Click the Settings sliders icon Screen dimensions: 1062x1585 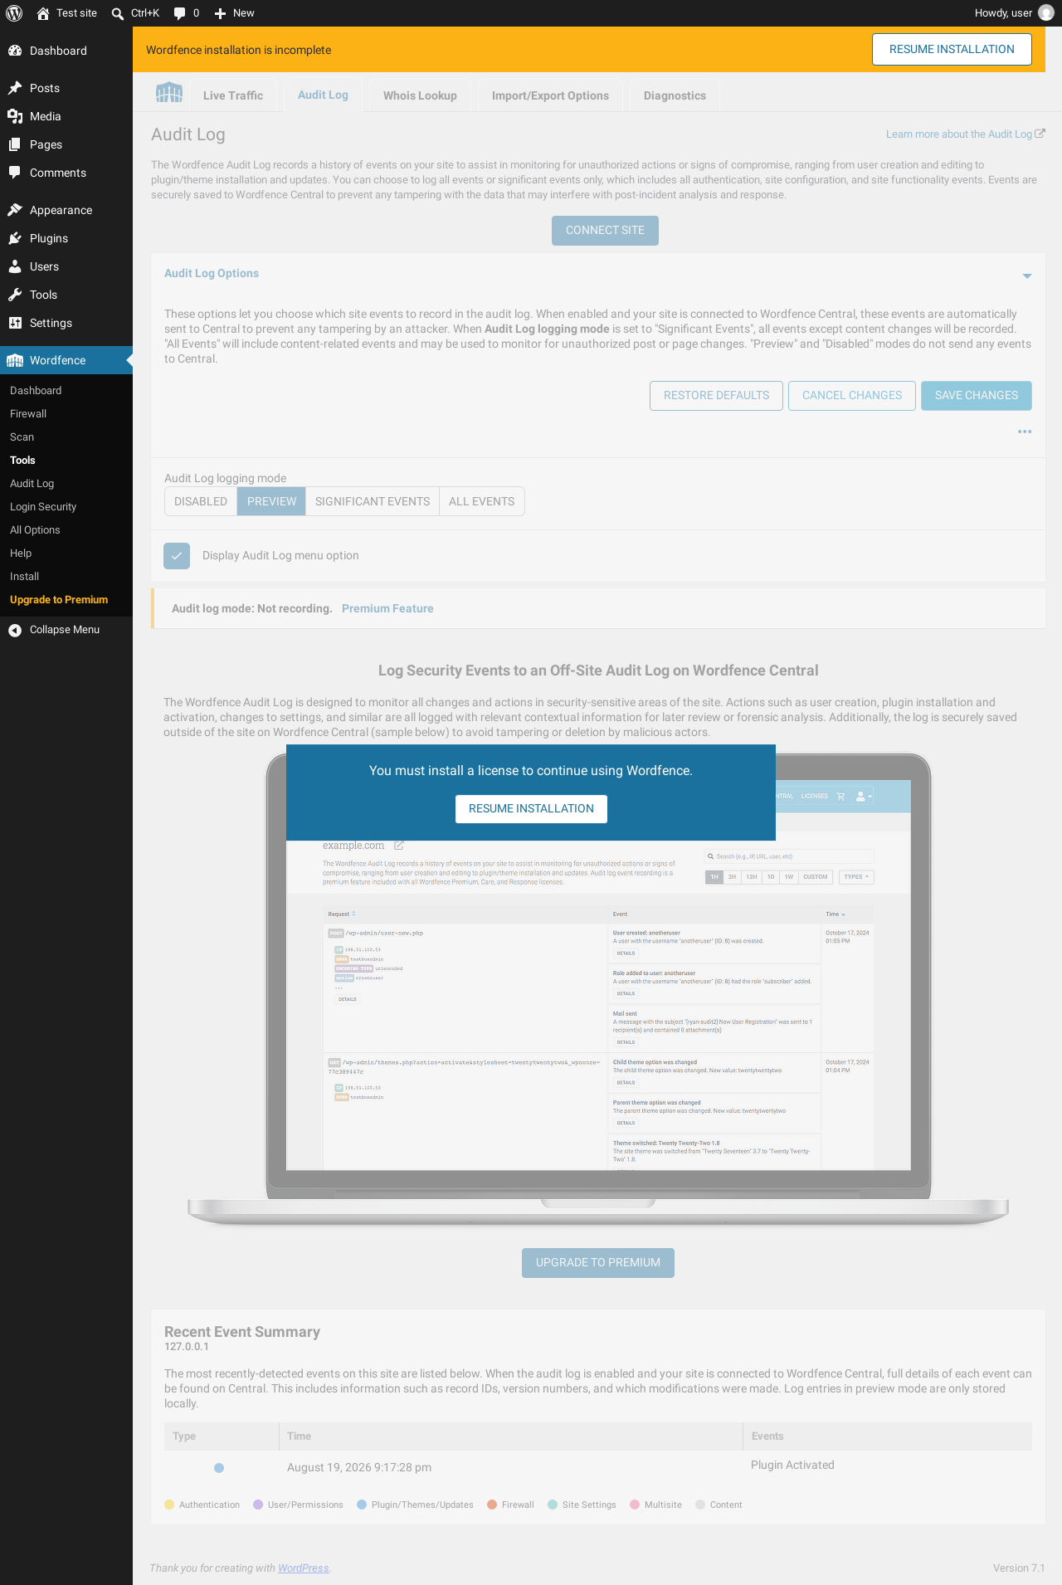pyautogui.click(x=15, y=323)
